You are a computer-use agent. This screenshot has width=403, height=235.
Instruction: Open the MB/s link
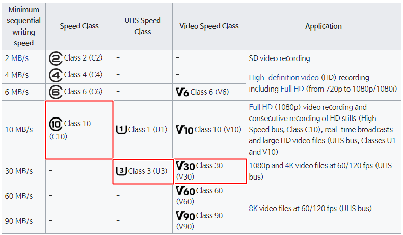[x=20, y=58]
